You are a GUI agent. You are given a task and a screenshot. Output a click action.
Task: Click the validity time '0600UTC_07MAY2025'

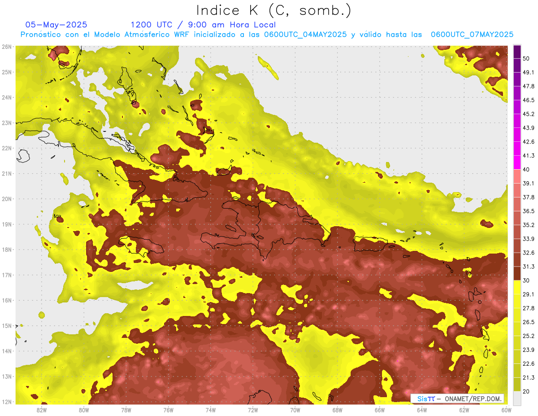pyautogui.click(x=472, y=34)
